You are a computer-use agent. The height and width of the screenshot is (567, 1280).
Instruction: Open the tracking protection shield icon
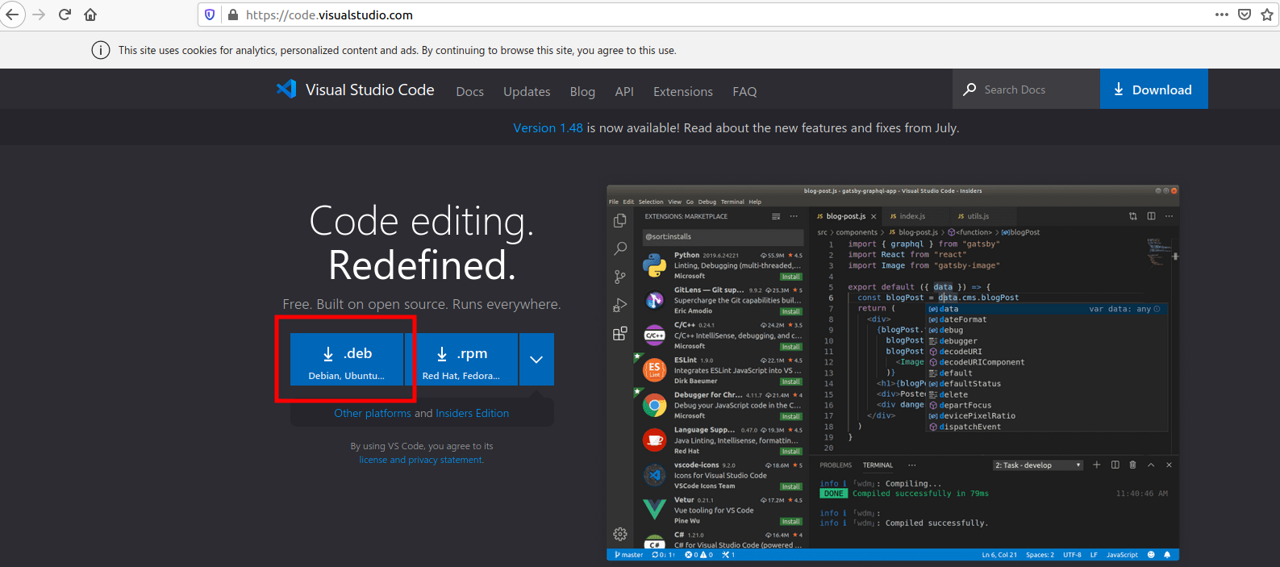(210, 15)
